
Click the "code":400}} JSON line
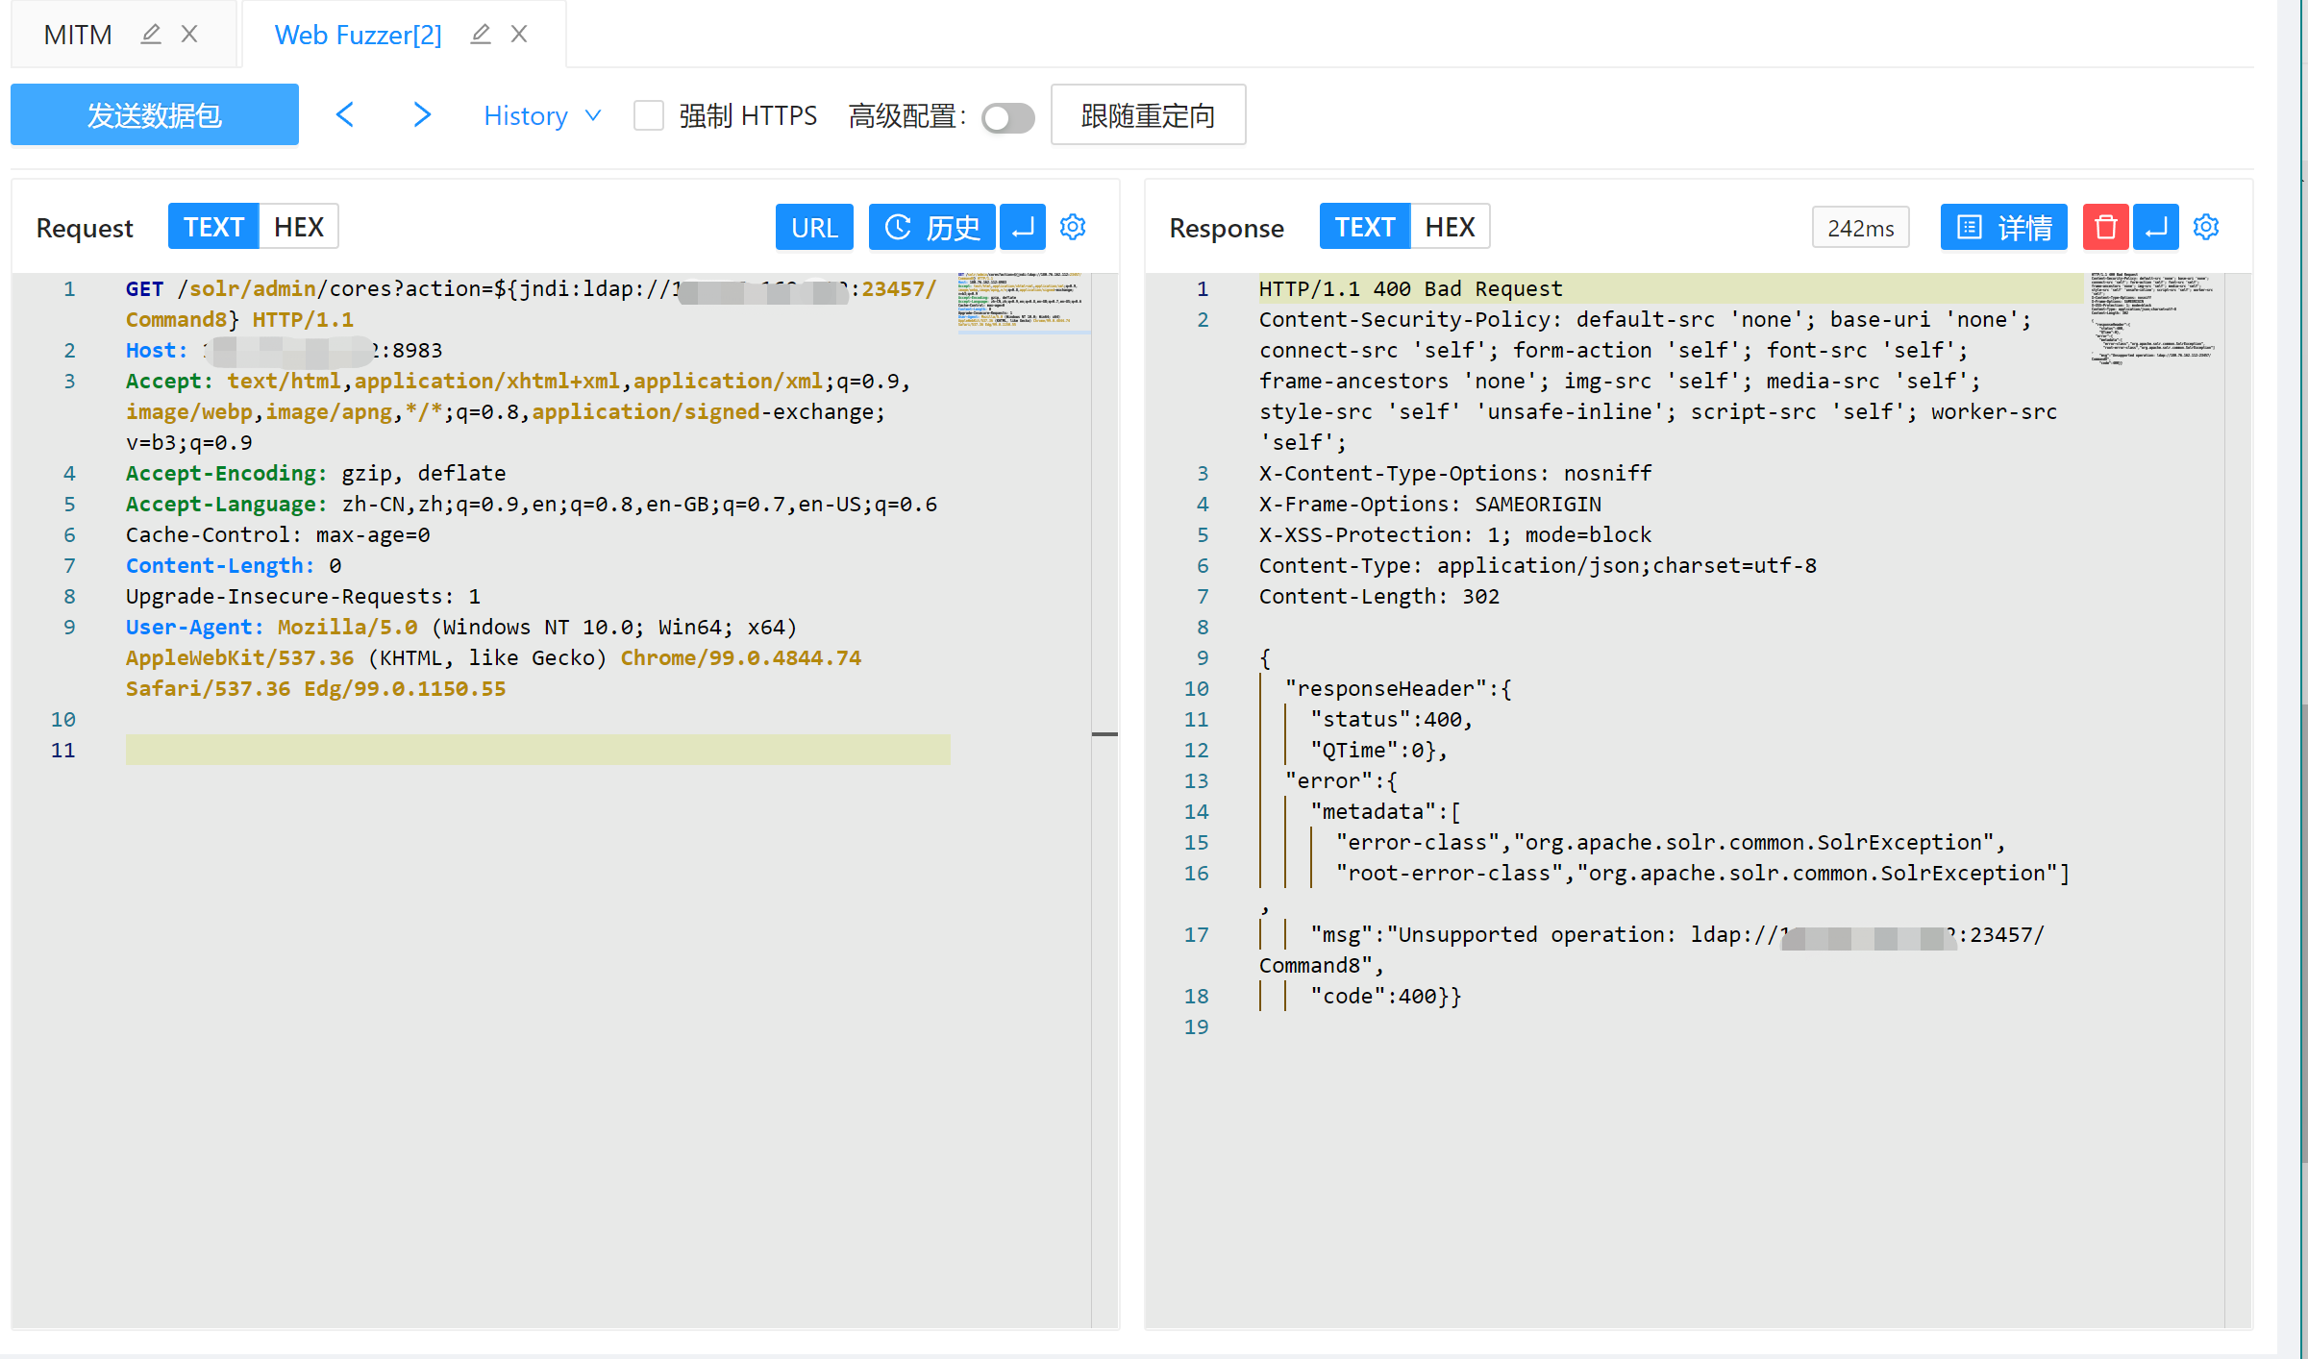coord(1385,997)
